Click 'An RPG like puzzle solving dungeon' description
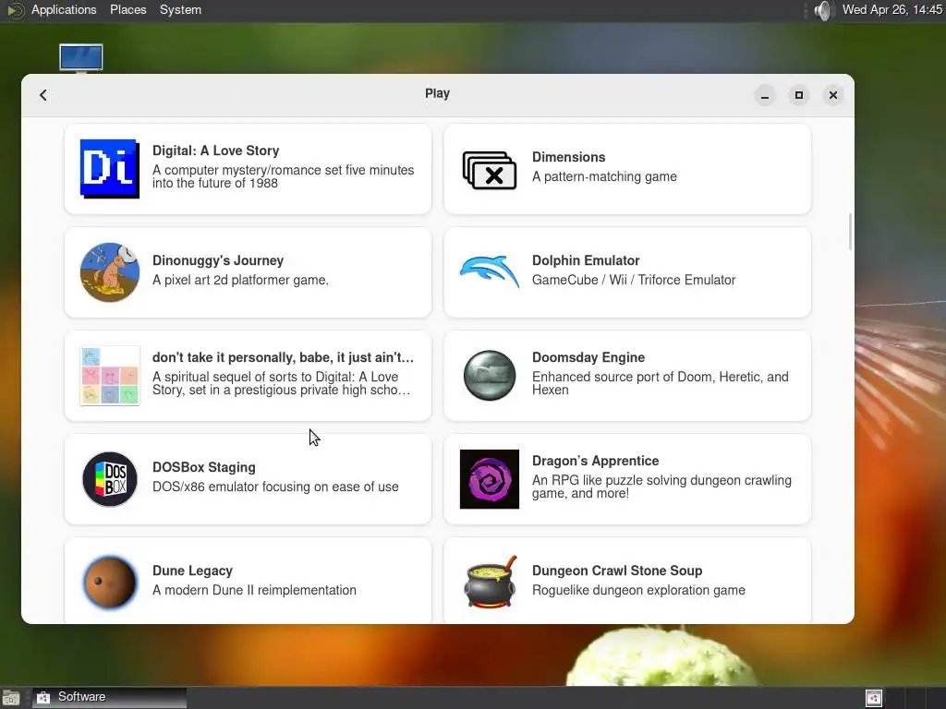The width and height of the screenshot is (946, 709). point(661,487)
